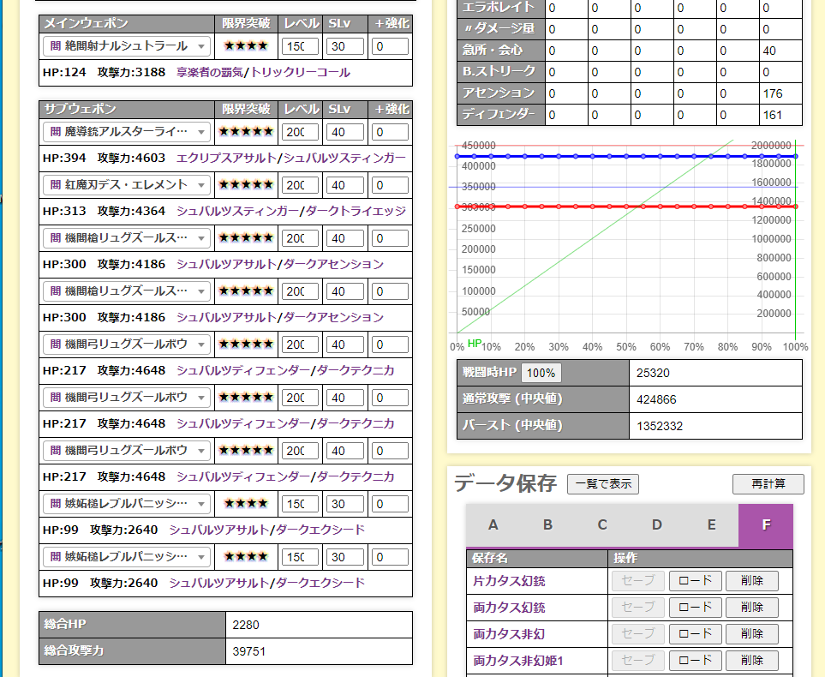Click セーブ in the 両カタス非幻 row

click(x=637, y=634)
